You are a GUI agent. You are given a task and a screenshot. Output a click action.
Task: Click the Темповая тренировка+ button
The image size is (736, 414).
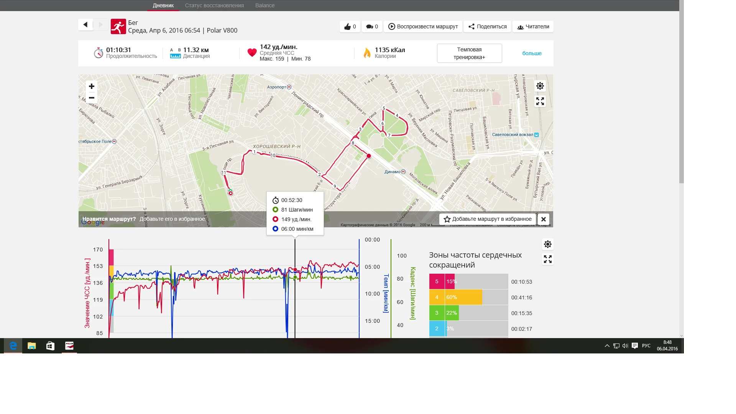pos(469,53)
